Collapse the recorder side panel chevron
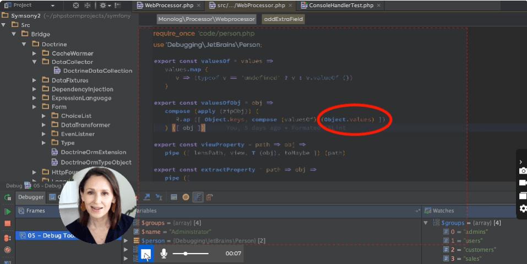This screenshot has width=527, height=264. (520, 162)
